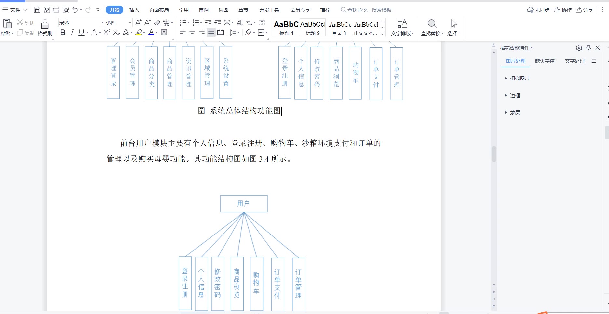
Task: Clear formatting with eraser icon
Action: (157, 22)
